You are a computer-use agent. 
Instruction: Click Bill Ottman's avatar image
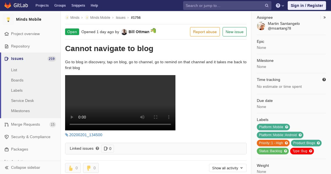click(124, 32)
